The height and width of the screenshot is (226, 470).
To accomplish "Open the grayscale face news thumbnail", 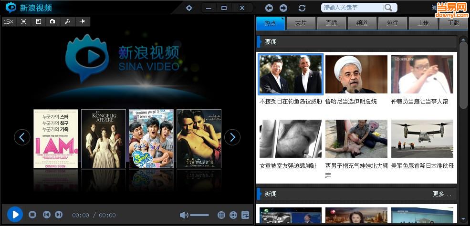I will tap(291, 139).
